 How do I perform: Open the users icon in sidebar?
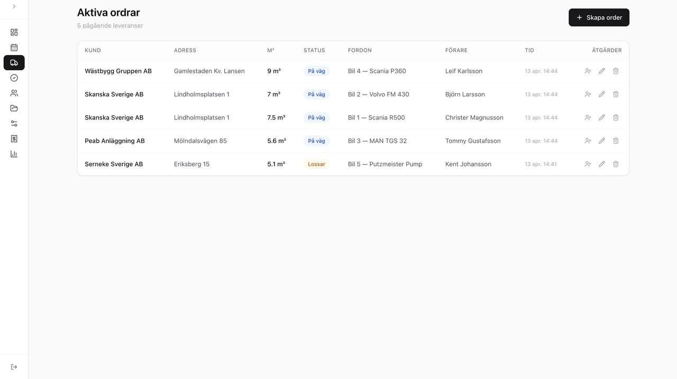(14, 93)
